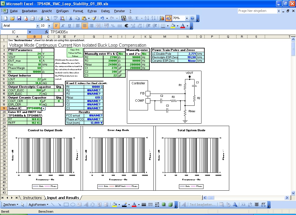The image size is (296, 215).
Task: Select the Rectangle shape in drawing toolbar
Action: pyautogui.click(x=66, y=205)
